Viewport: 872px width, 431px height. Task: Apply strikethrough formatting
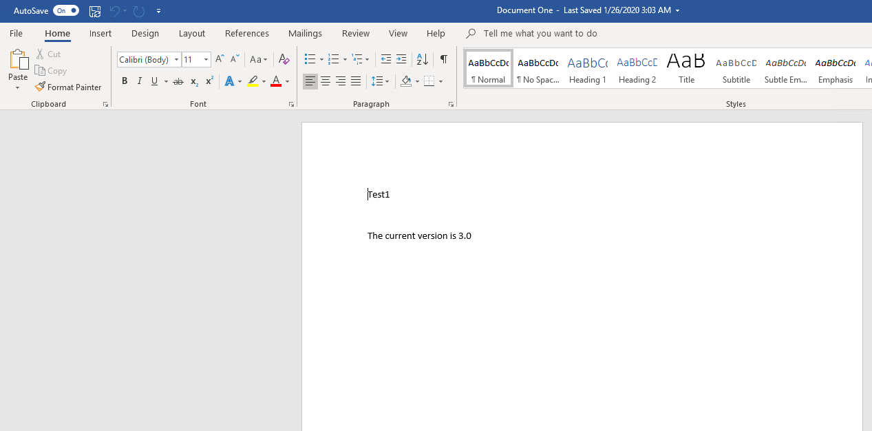click(x=178, y=81)
